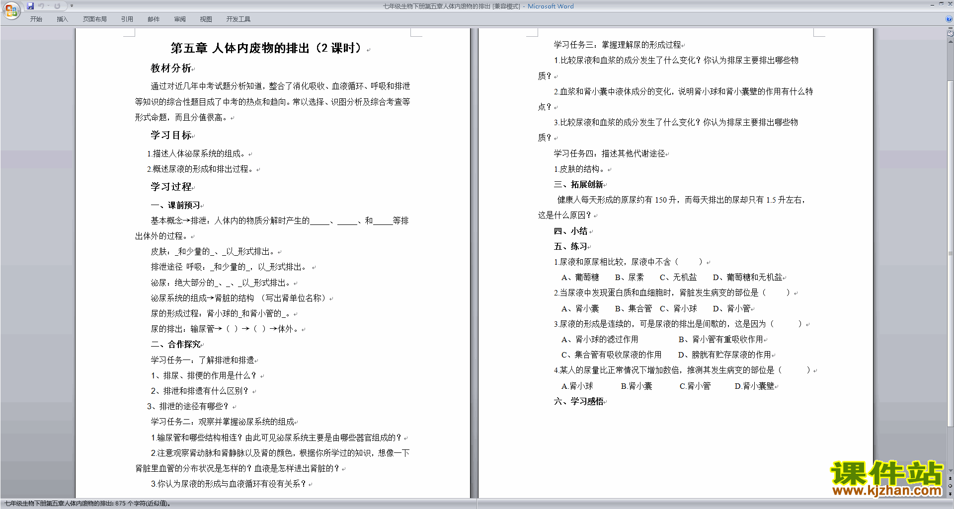Open the Undo history dropdown arrow
The image size is (954, 509).
[48, 6]
